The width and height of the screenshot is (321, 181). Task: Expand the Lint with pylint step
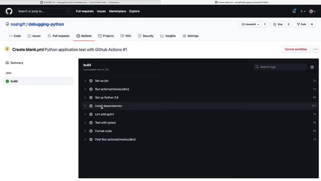tap(85, 114)
